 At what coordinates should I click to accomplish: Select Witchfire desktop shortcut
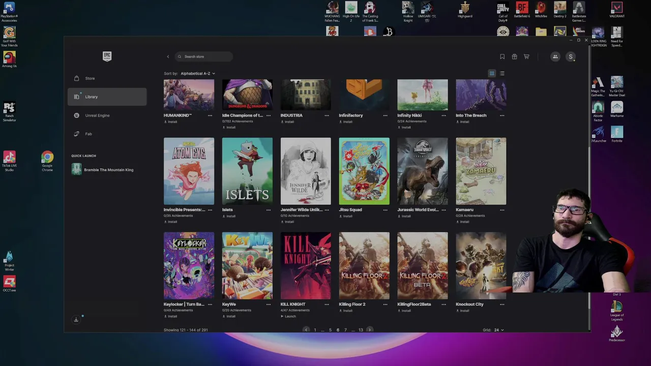pyautogui.click(x=541, y=10)
